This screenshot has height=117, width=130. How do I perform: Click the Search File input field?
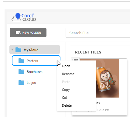[98, 33]
